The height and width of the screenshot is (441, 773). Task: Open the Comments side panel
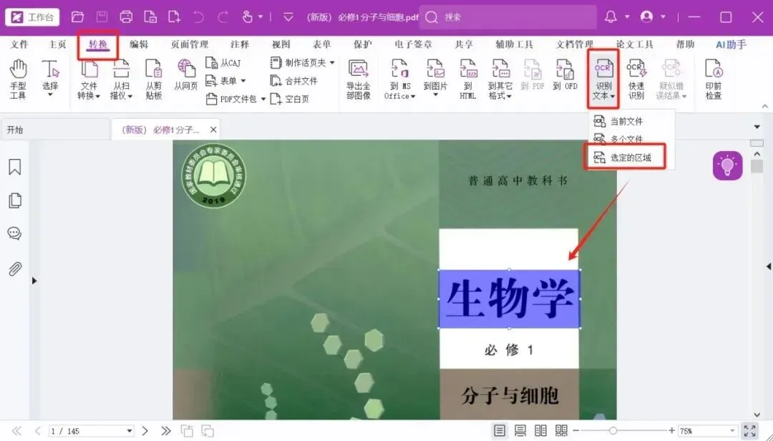tap(15, 233)
